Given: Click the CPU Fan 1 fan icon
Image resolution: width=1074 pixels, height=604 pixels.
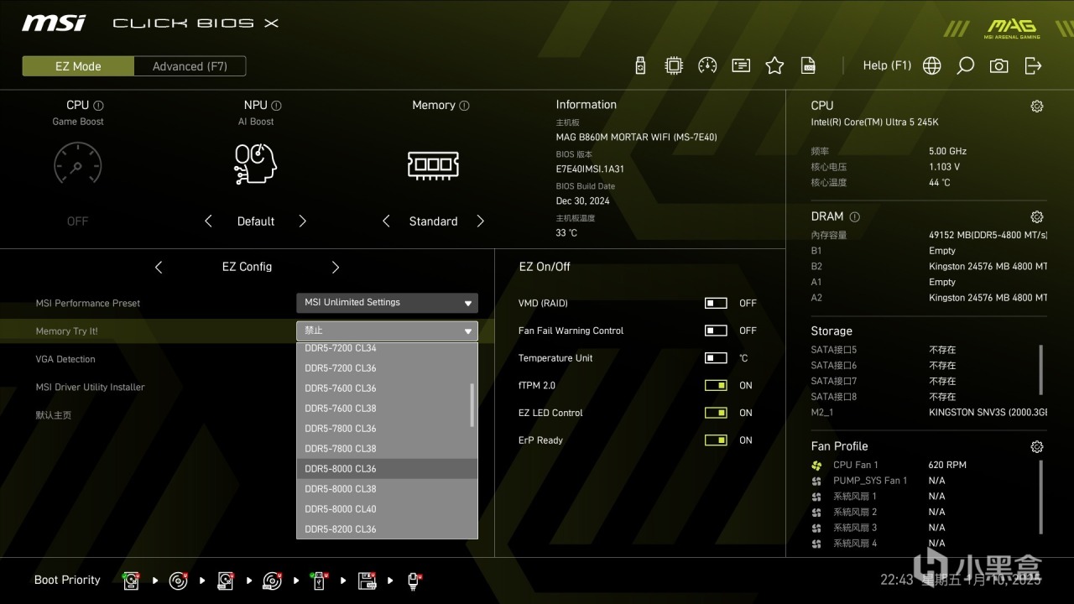Looking at the screenshot, I should tap(816, 466).
